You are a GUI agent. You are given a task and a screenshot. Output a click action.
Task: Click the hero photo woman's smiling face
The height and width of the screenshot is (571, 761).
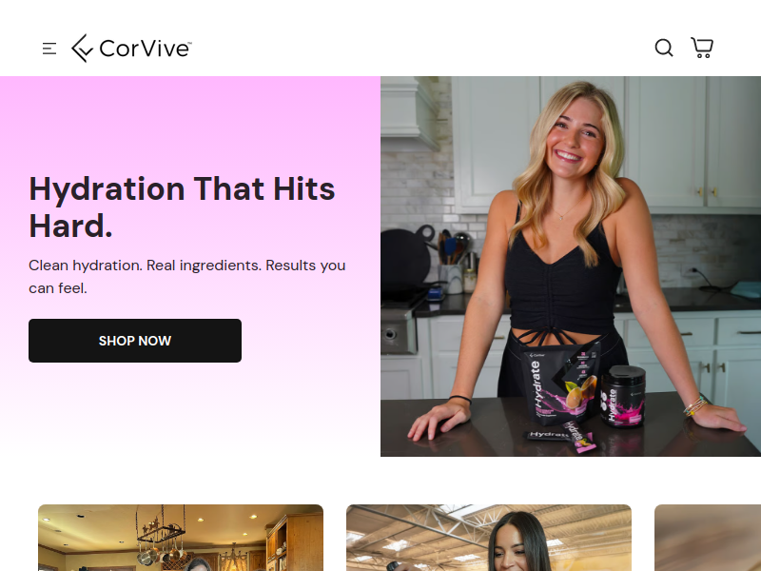click(576, 138)
